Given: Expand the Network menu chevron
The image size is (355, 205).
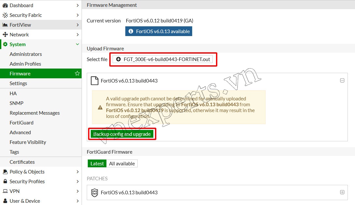Looking at the screenshot, I should coord(77,35).
